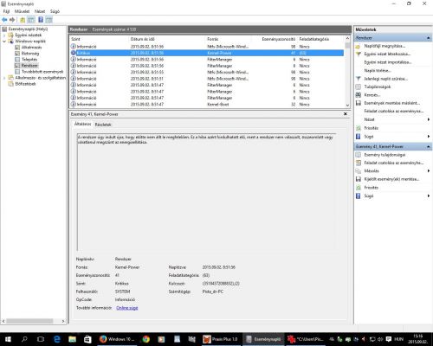Click Napló törlése action

pos(378,70)
